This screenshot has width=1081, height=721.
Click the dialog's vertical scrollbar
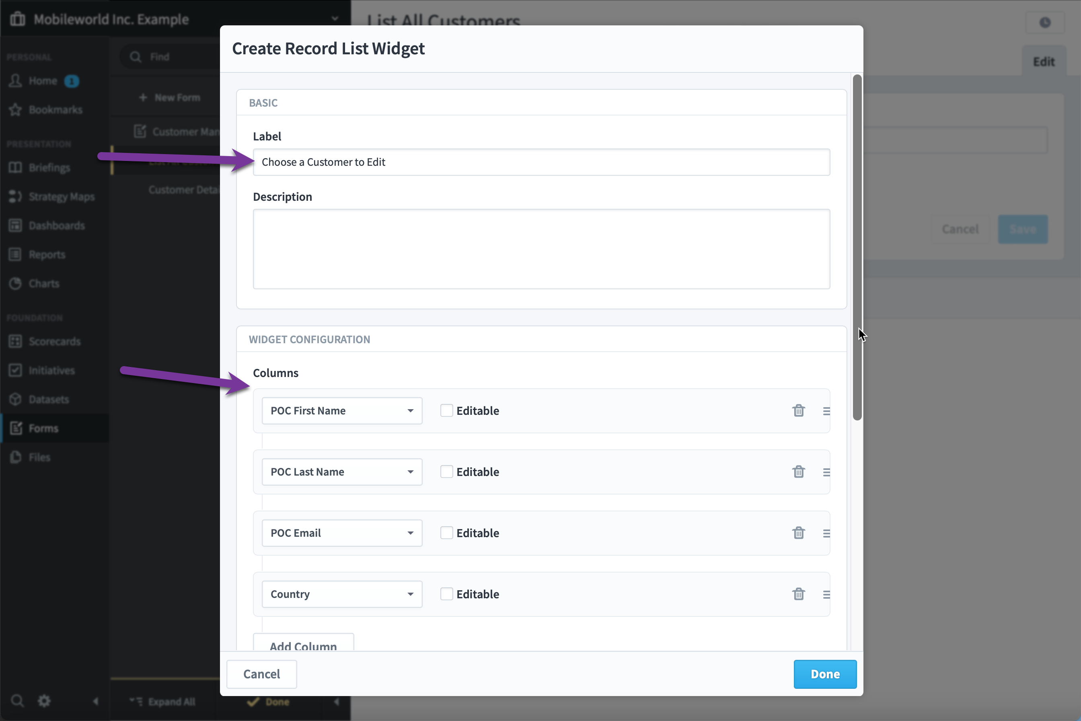857,247
